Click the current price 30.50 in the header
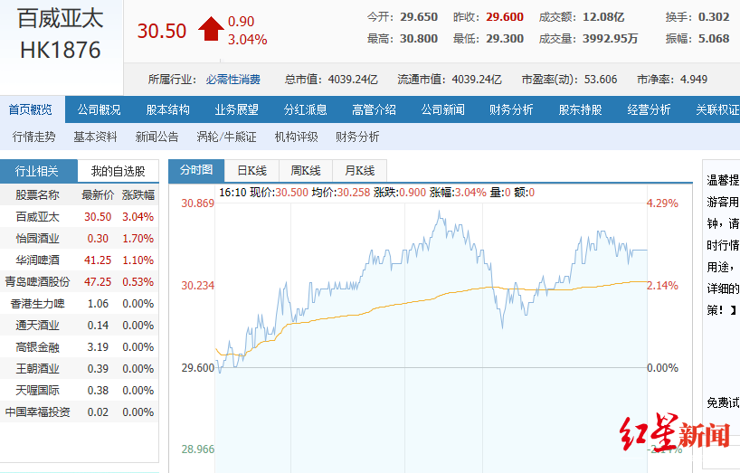This screenshot has width=740, height=473. coord(162,31)
